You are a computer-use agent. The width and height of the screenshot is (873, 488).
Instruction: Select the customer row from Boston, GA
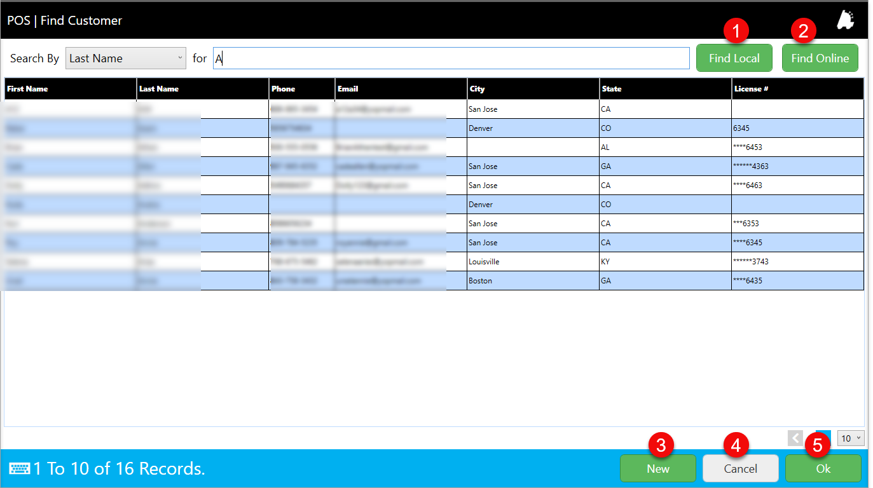click(532, 281)
